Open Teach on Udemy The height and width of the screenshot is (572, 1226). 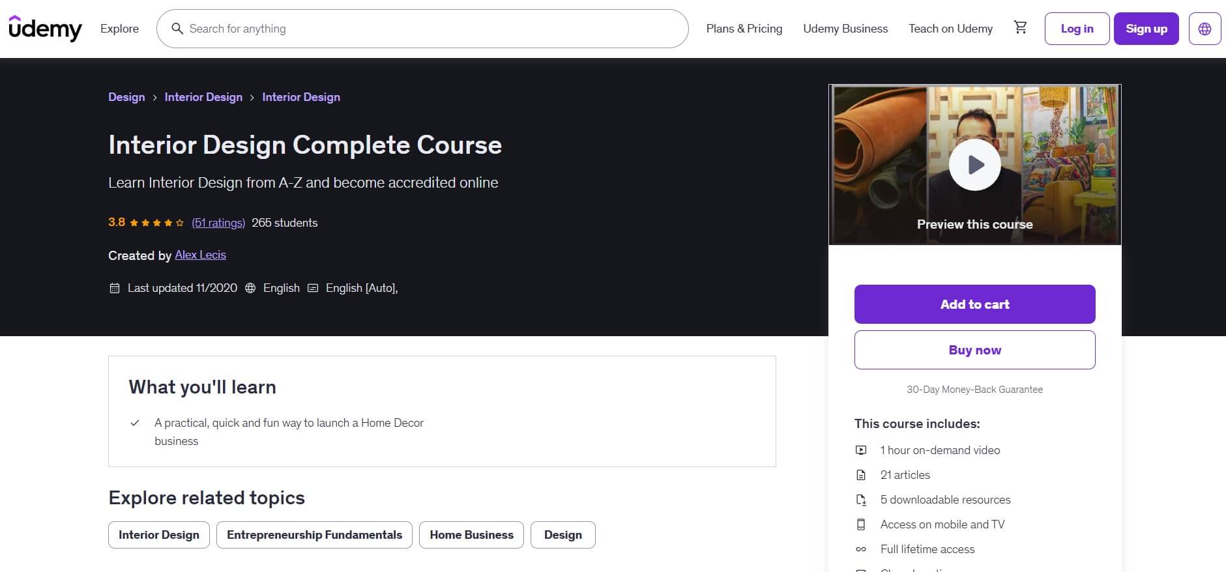(950, 29)
